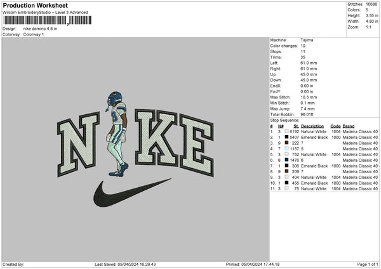The image size is (381, 269).
Task: Pick the navy blue swatch in stop 6
Action: point(287,160)
